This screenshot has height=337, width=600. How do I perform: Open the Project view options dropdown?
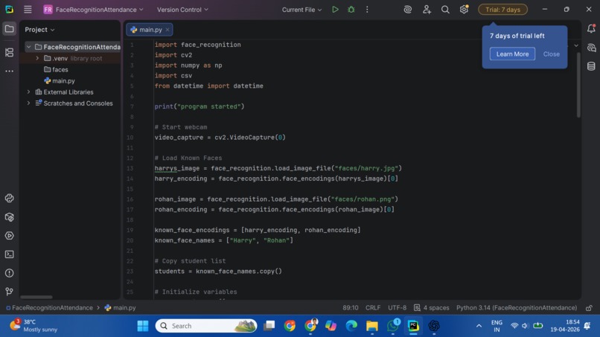39,30
